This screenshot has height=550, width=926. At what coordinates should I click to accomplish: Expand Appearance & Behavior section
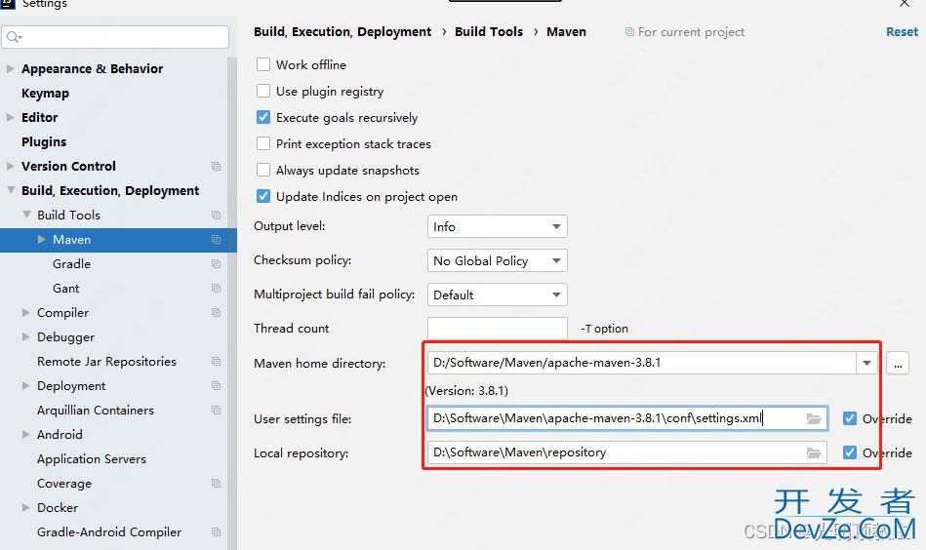click(x=10, y=68)
